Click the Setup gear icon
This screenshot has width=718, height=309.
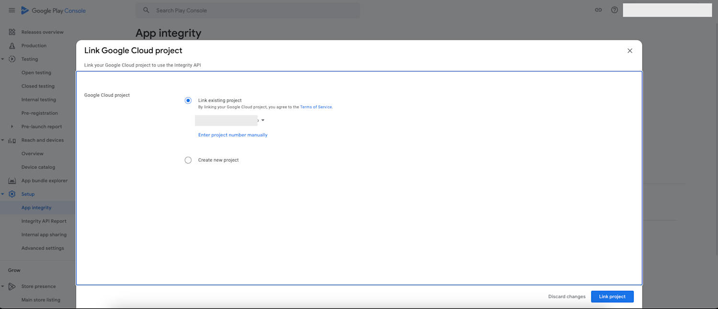pos(11,194)
